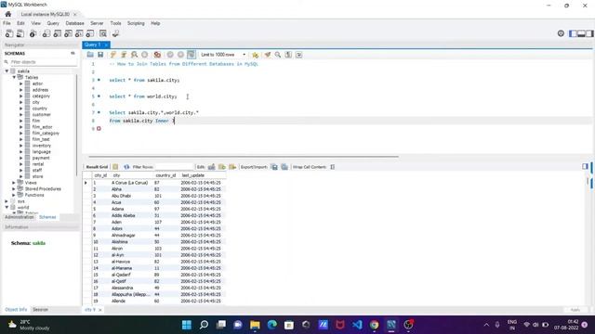Click the Reconnect to DBMS icon

tap(115, 33)
